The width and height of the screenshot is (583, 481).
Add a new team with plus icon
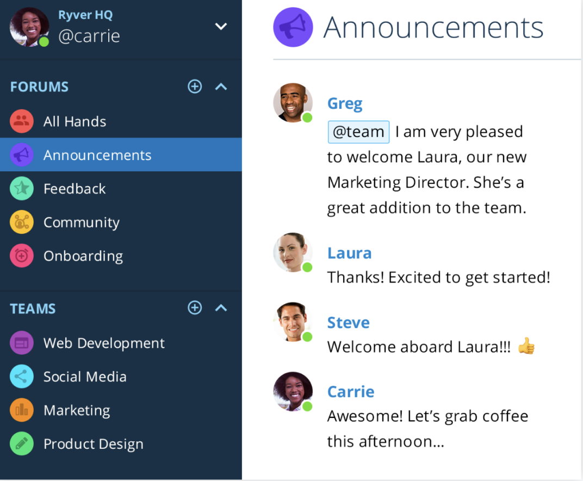point(195,308)
